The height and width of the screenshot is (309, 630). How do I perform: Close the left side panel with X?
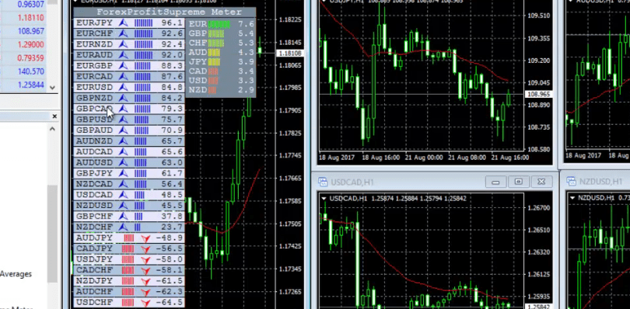[54, 116]
